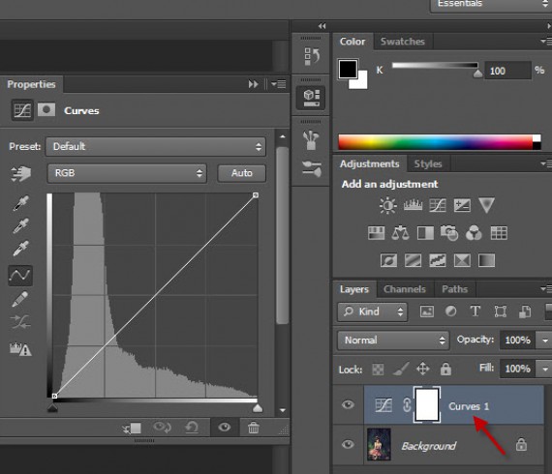Select the on-image targeted adjustment hand tool

(20, 173)
